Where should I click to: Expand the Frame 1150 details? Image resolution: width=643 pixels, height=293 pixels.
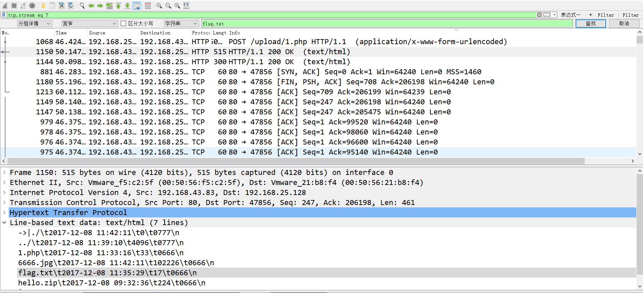click(4, 173)
